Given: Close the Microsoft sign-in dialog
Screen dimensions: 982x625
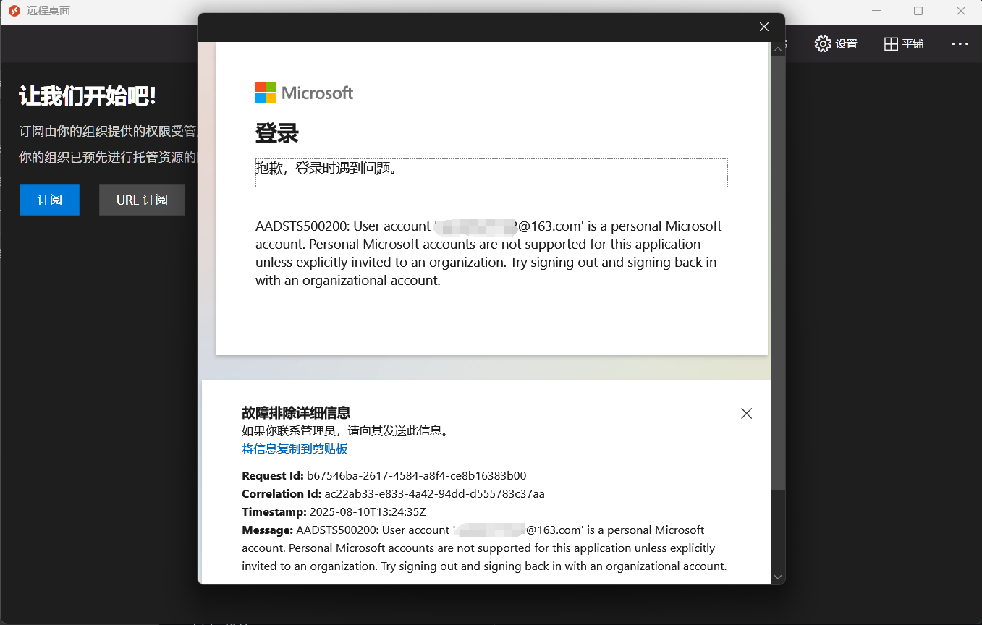Looking at the screenshot, I should point(764,27).
